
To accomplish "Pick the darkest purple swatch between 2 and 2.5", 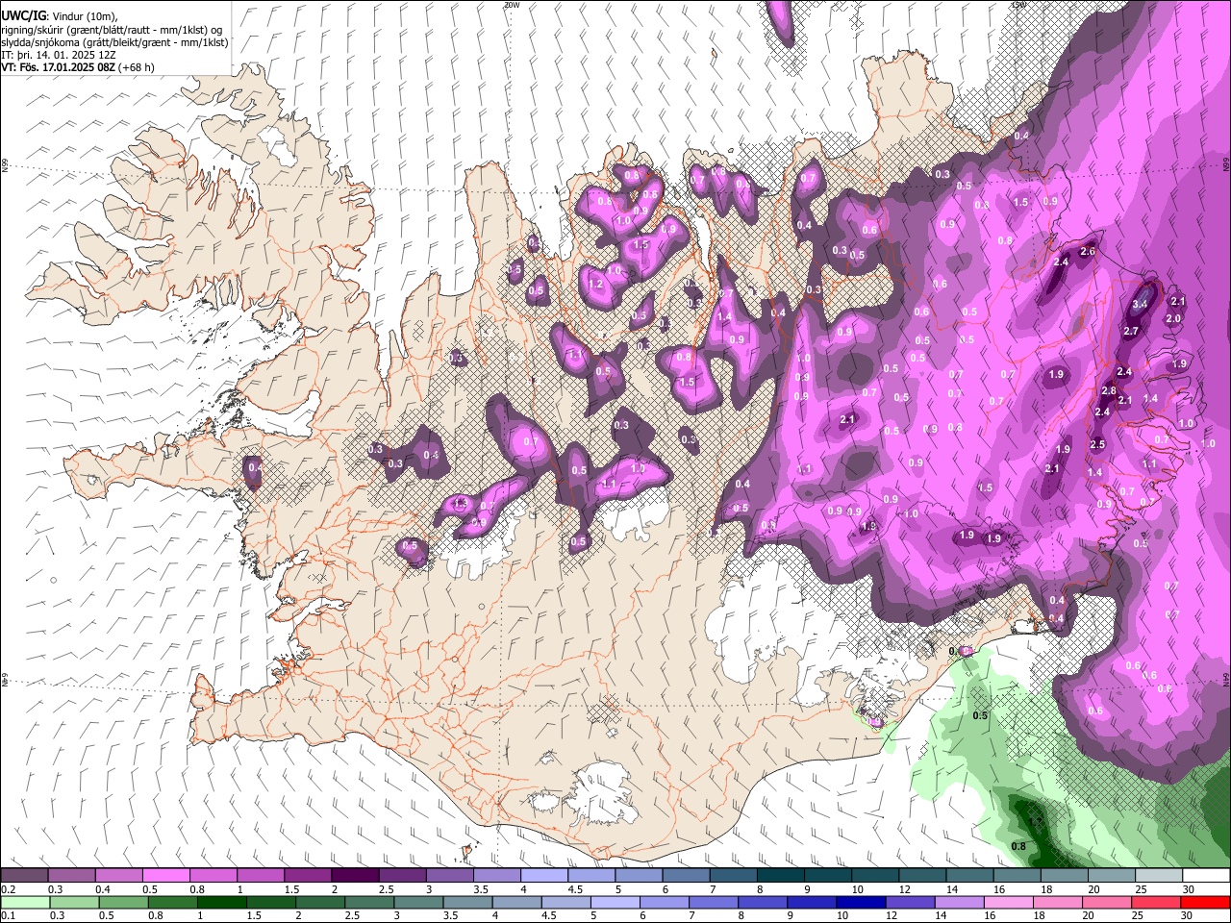I will pos(354,876).
